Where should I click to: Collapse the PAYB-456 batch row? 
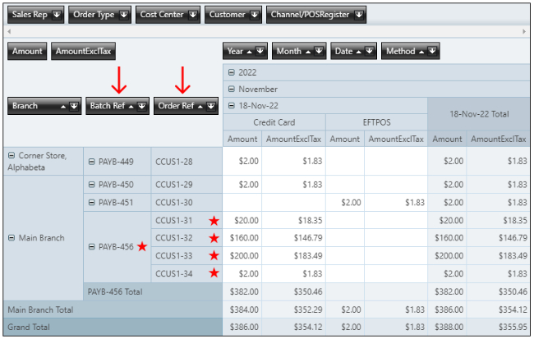[91, 246]
